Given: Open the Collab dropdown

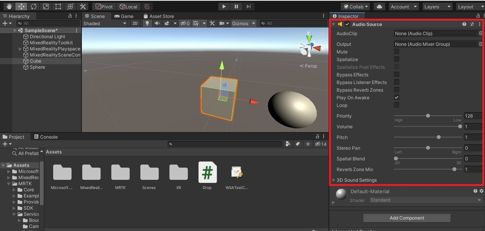Looking at the screenshot, I should click(355, 6).
